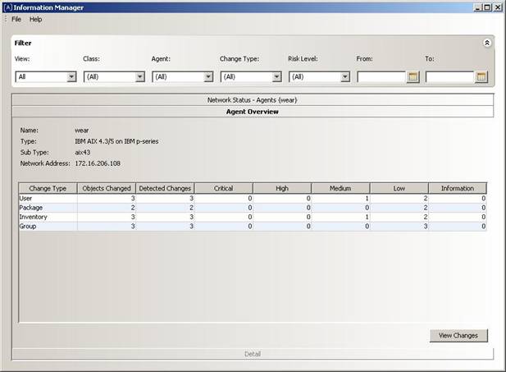Click inside the From date field
This screenshot has height=372, width=506.
point(381,76)
